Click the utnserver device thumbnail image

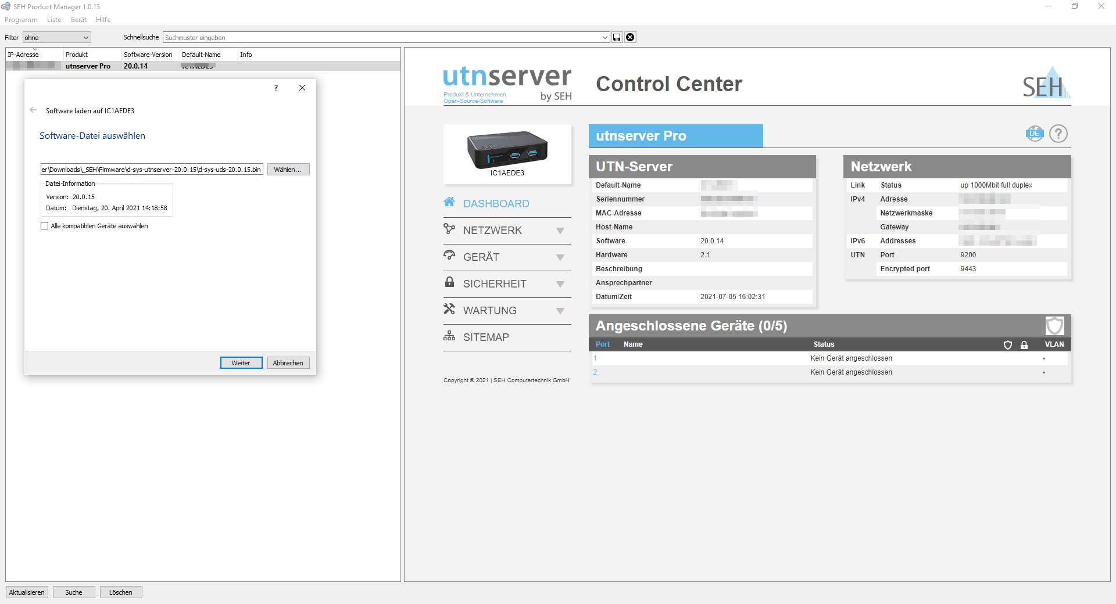point(507,150)
